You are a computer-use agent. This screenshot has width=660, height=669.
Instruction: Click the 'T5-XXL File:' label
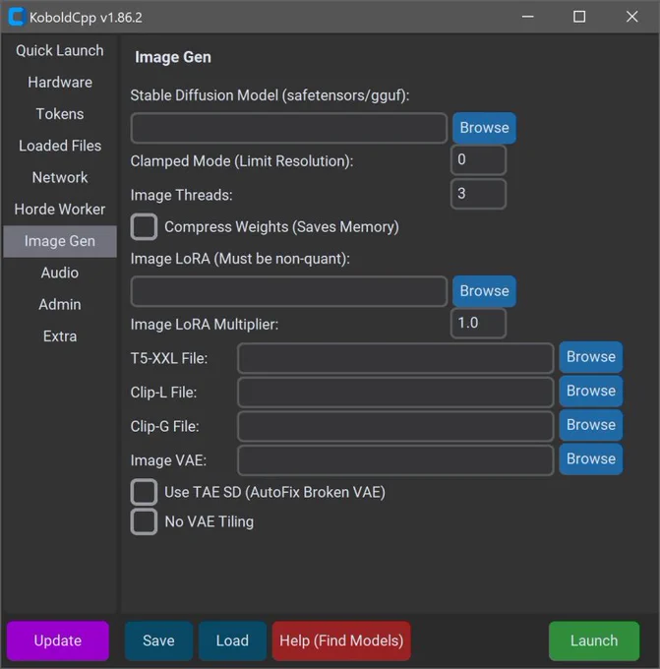point(169,358)
